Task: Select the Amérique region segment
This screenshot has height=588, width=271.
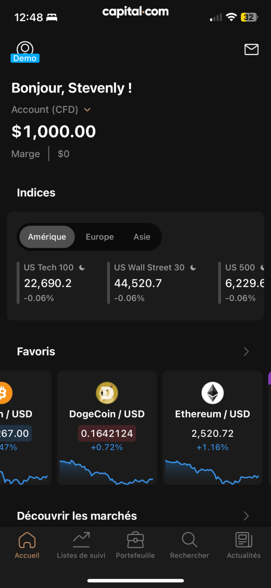Action: tap(47, 237)
